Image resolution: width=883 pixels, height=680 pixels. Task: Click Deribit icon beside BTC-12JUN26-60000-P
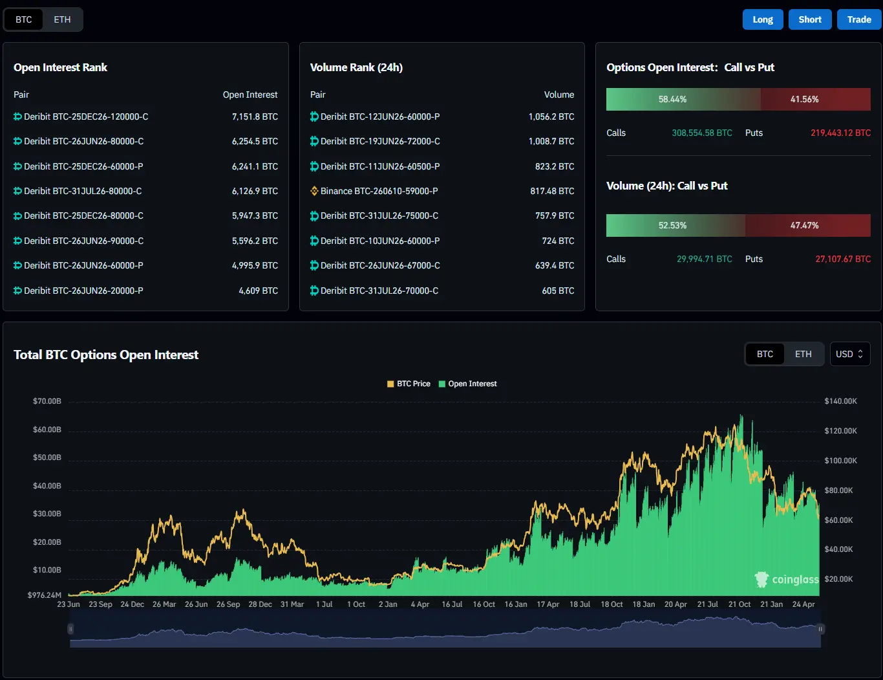point(315,117)
